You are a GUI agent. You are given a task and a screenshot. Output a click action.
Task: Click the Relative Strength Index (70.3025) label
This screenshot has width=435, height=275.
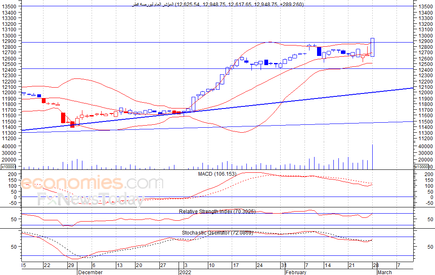click(217, 212)
